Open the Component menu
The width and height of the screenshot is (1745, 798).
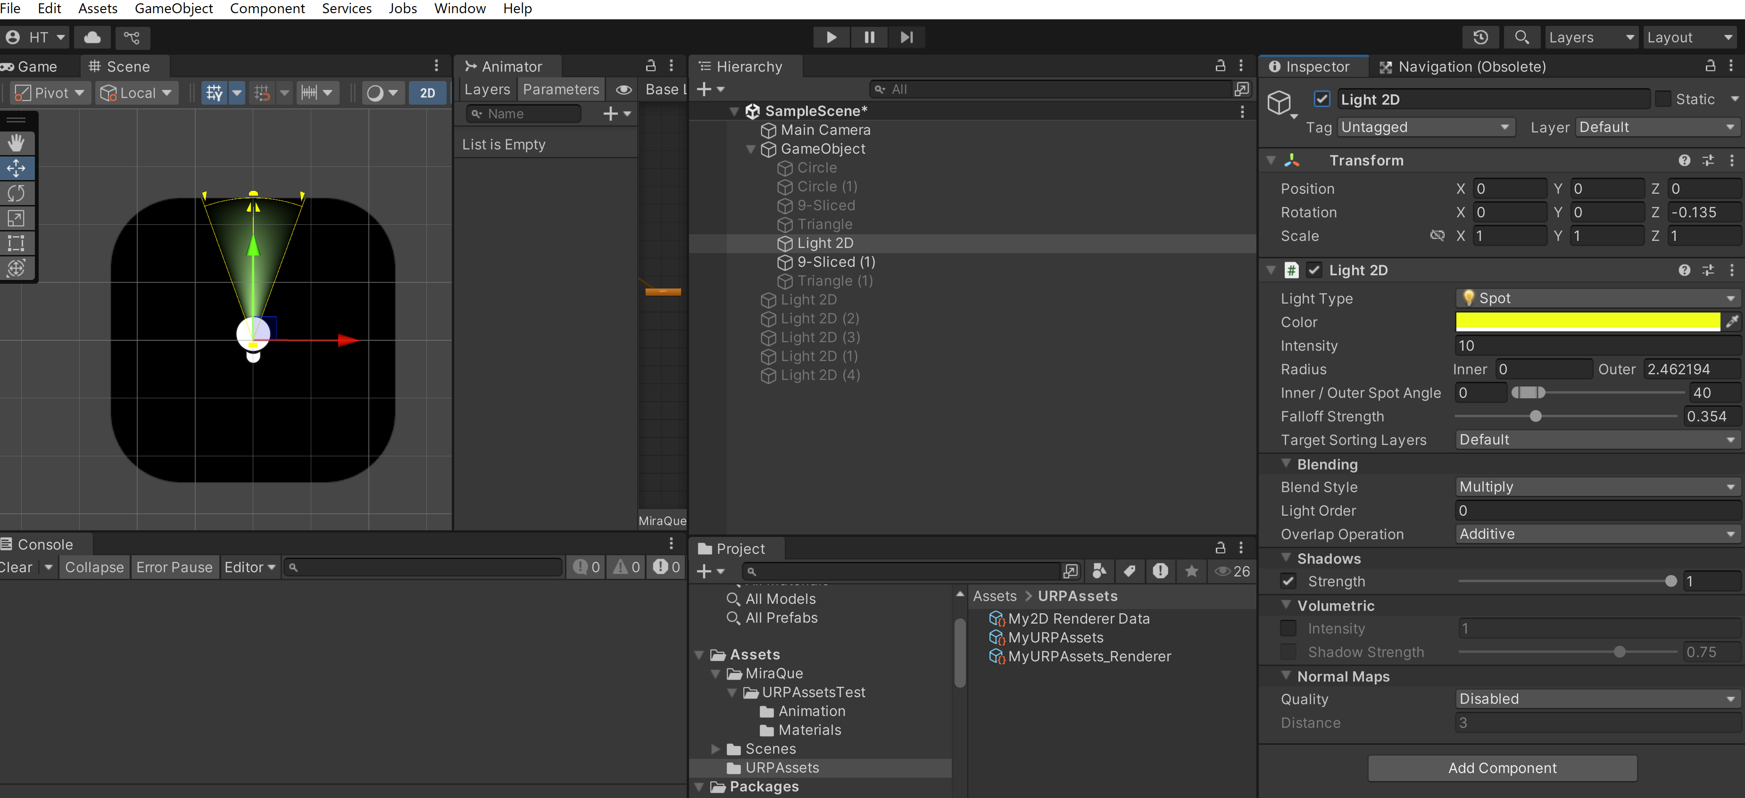coord(267,9)
